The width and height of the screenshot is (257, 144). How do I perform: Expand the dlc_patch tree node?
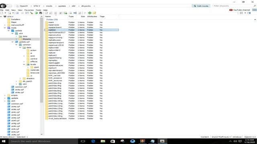click(16, 81)
